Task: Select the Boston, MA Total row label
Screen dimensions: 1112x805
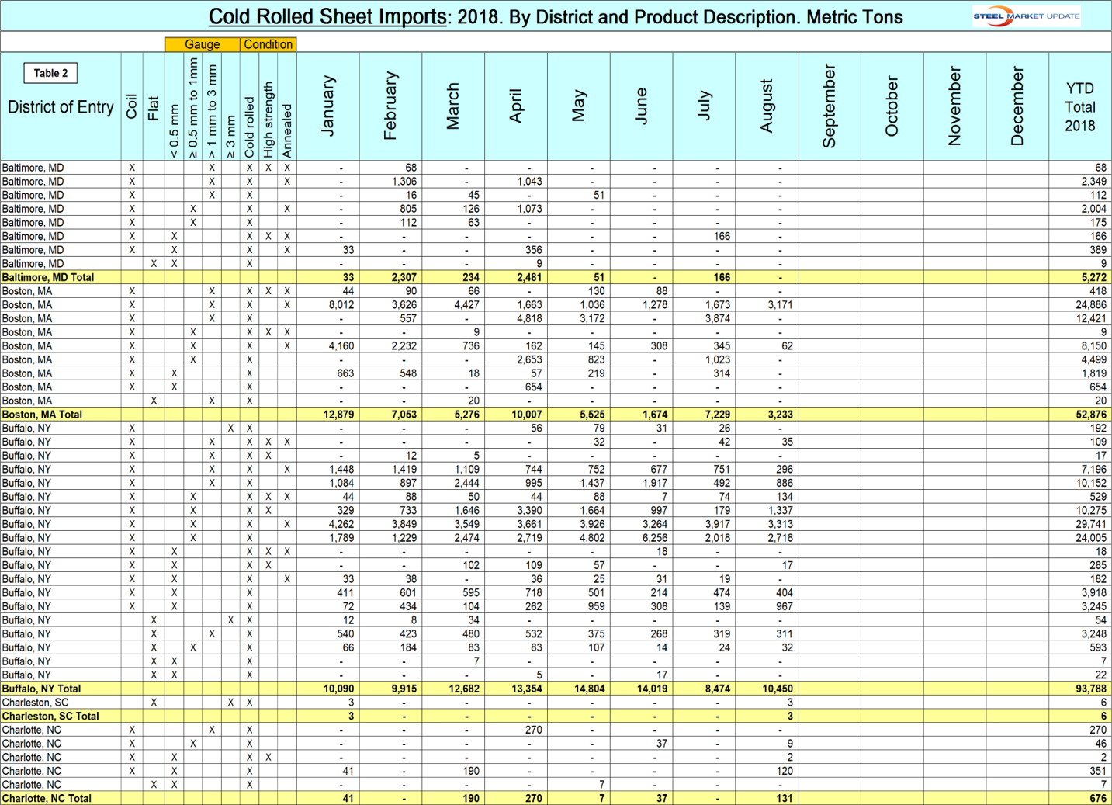Action: pos(42,415)
